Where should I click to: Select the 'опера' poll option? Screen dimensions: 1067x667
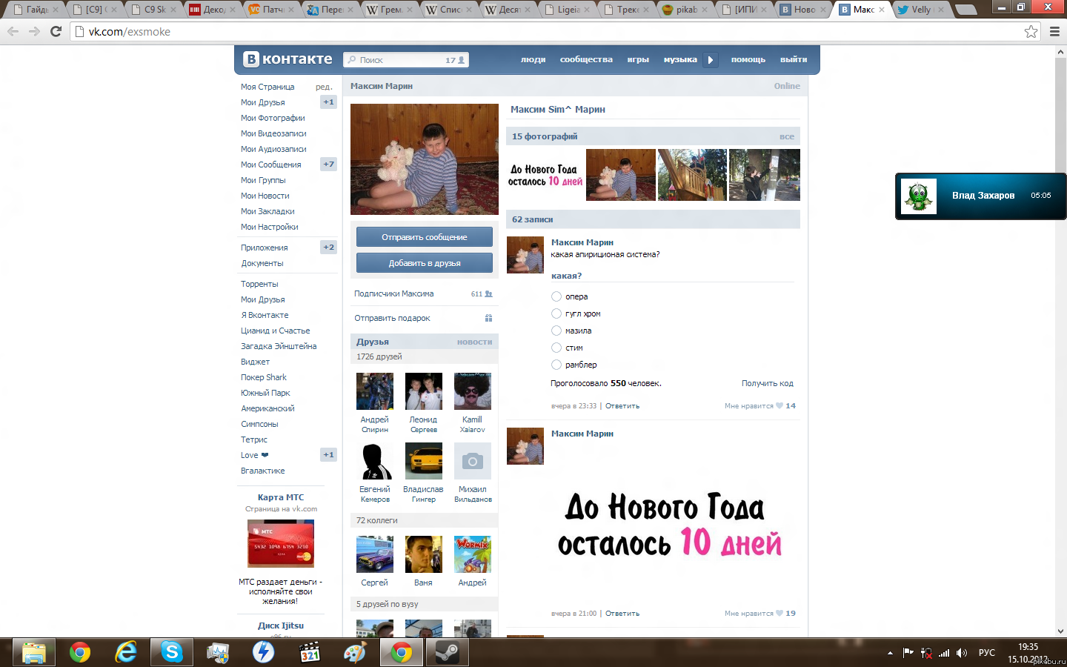click(556, 296)
